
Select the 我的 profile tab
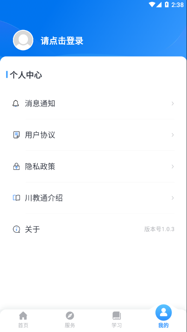tap(164, 317)
